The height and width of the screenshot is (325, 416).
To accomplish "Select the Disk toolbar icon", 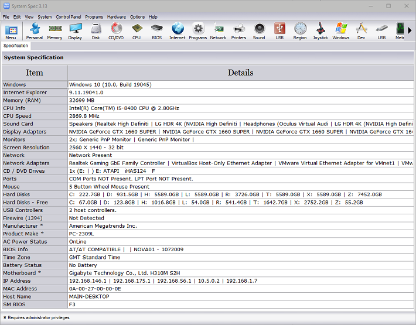I will pyautogui.click(x=96, y=31).
